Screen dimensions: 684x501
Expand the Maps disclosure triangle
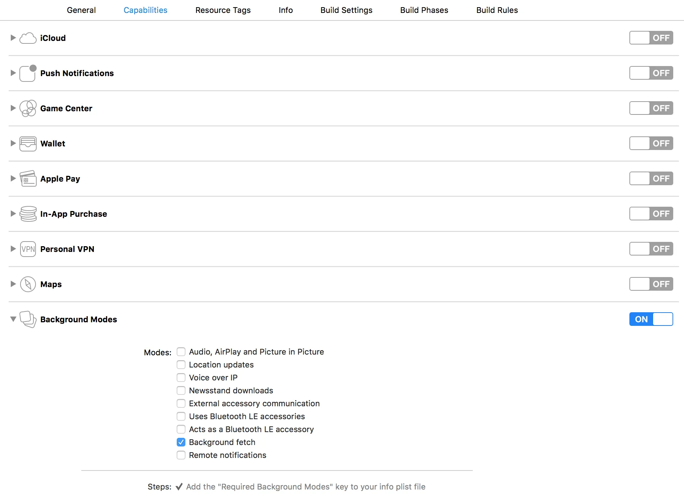tap(13, 284)
